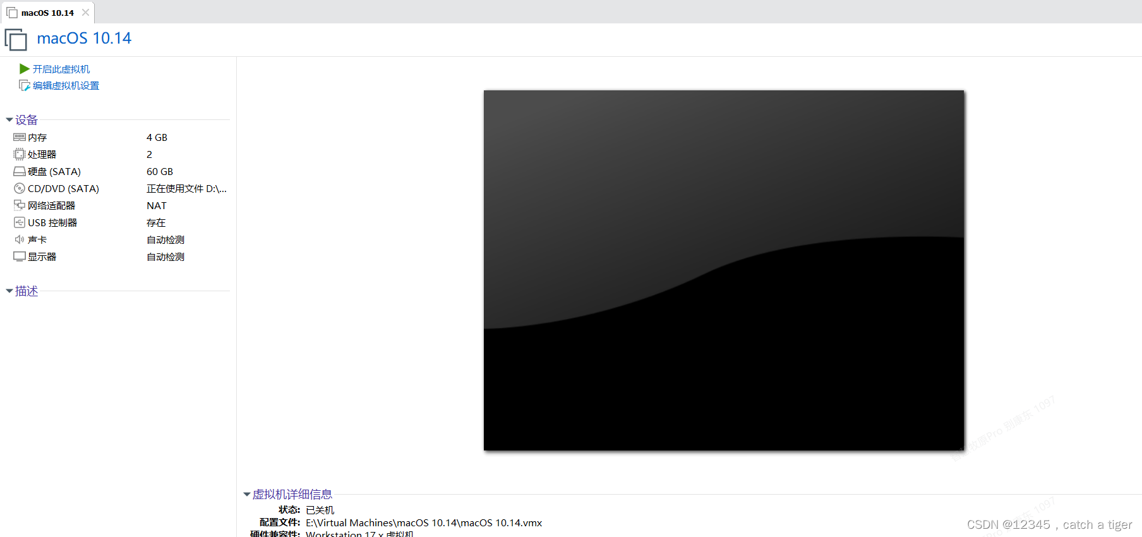
Task: Click the 状态: label
Action: (x=289, y=510)
